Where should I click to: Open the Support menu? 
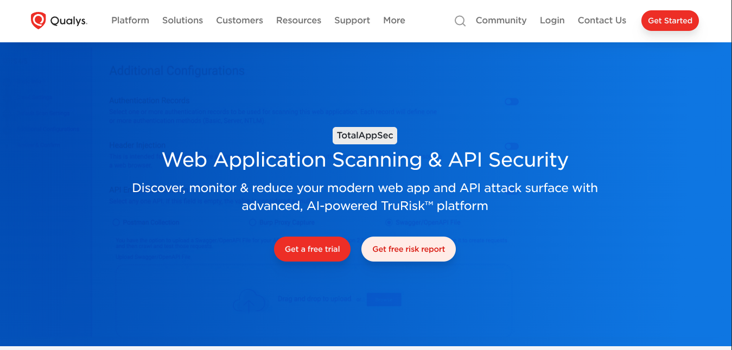point(352,20)
